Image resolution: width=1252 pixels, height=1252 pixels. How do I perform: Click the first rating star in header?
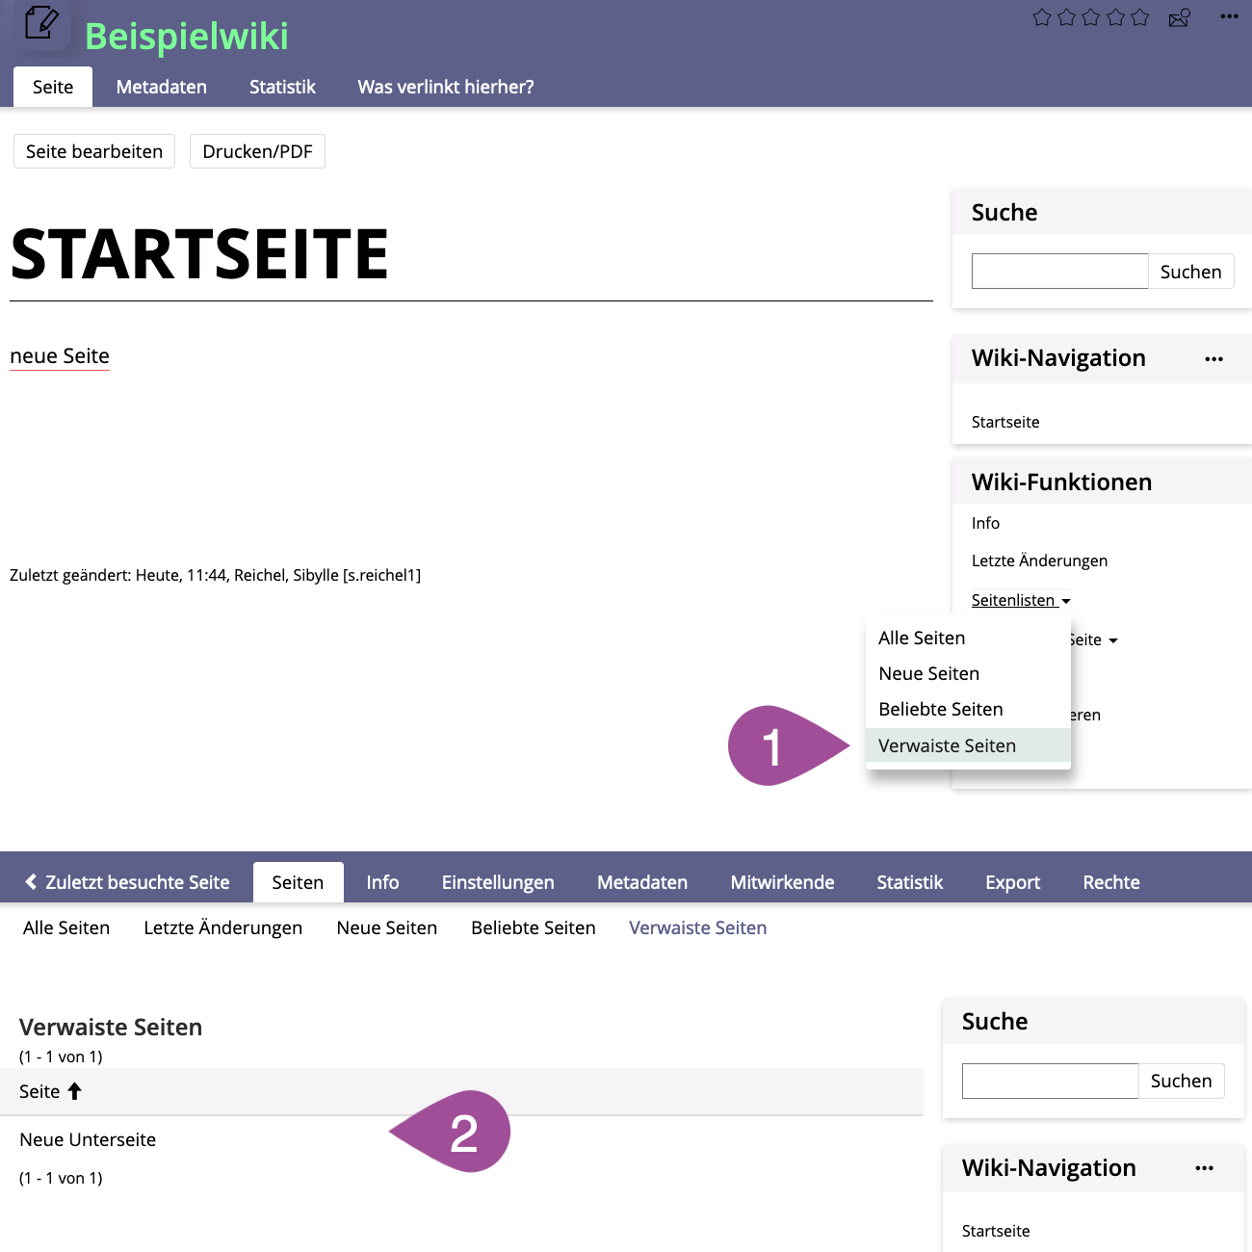coord(1041,17)
